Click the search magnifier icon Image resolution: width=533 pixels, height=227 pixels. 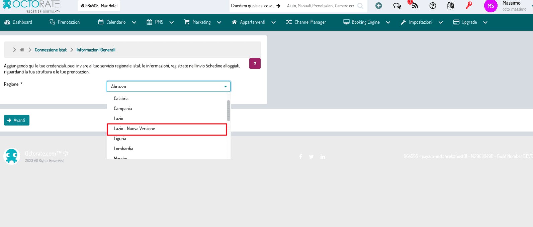click(x=360, y=6)
